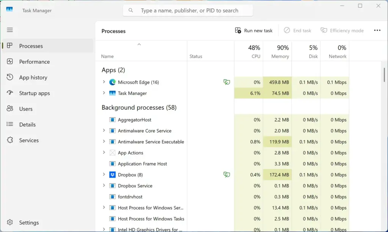Expand the Task Manager process group
The height and width of the screenshot is (232, 388).
104,93
